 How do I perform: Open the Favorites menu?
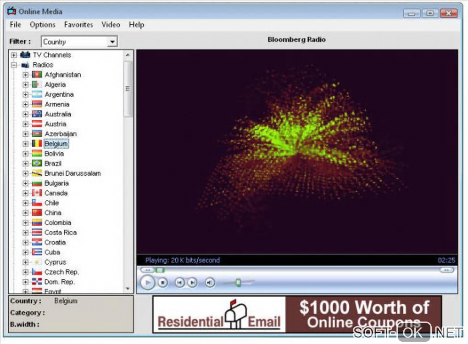coord(78,24)
